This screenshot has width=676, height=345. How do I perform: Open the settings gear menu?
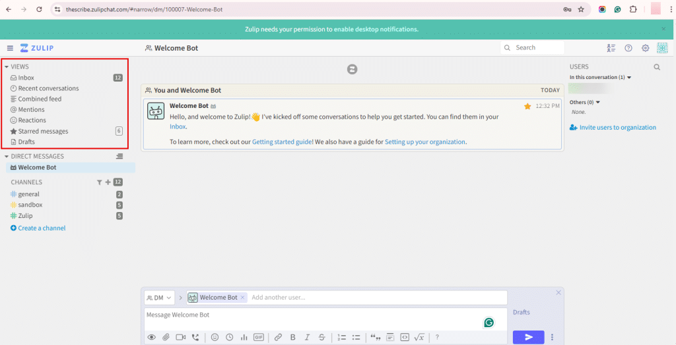[646, 48]
